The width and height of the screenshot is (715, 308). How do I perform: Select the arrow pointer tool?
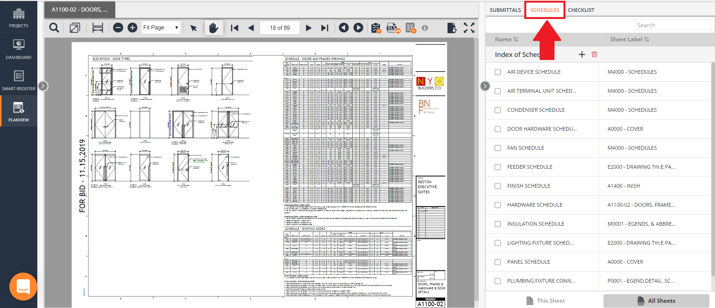193,28
